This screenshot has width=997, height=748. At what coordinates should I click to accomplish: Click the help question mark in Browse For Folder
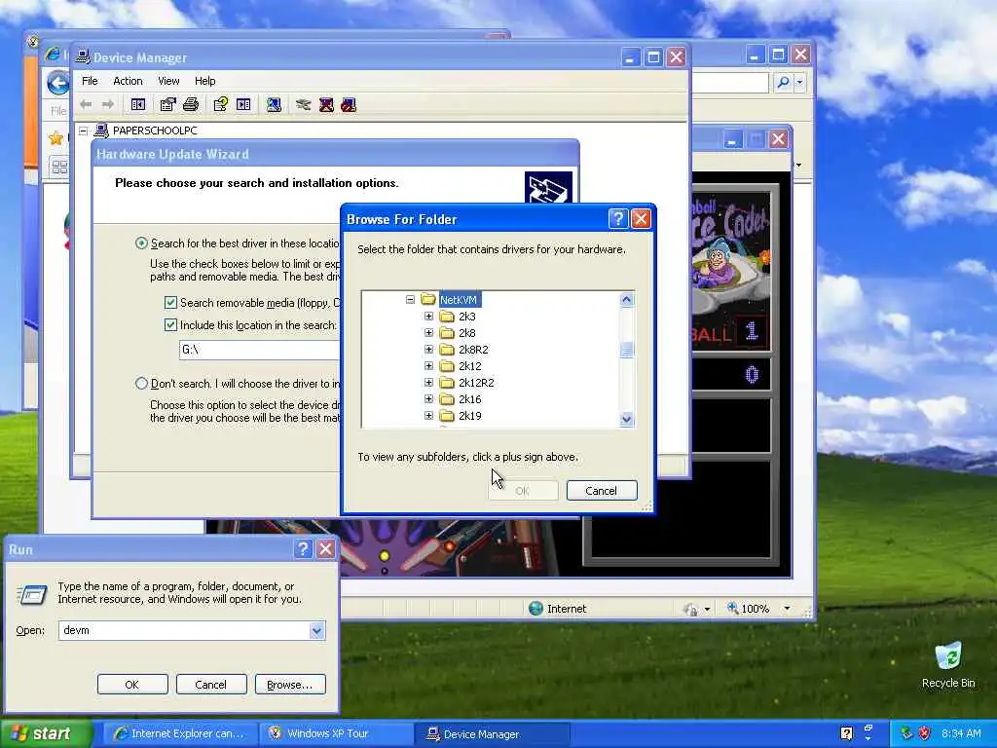pos(618,219)
